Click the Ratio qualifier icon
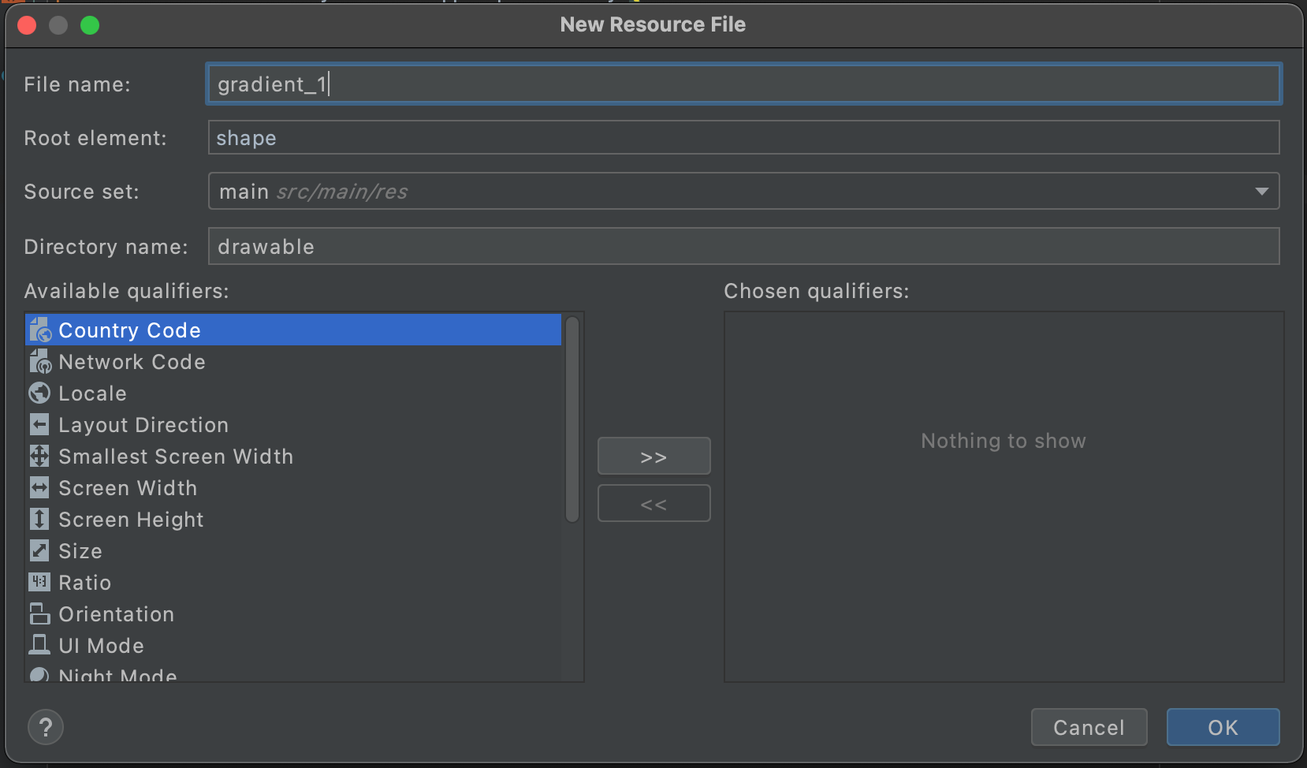Image resolution: width=1307 pixels, height=768 pixels. point(39,582)
